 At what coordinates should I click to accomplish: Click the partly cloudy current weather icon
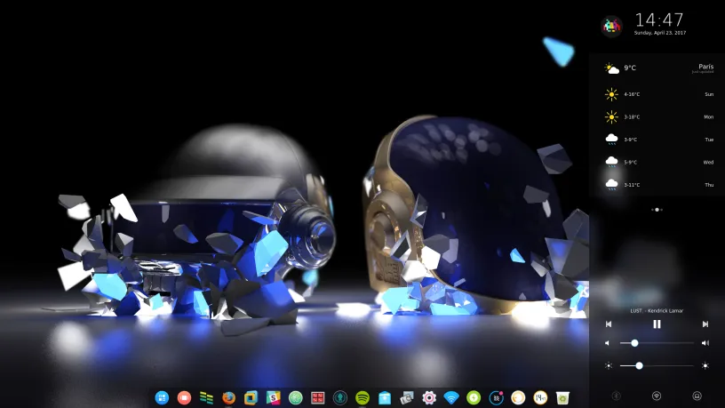pos(611,68)
